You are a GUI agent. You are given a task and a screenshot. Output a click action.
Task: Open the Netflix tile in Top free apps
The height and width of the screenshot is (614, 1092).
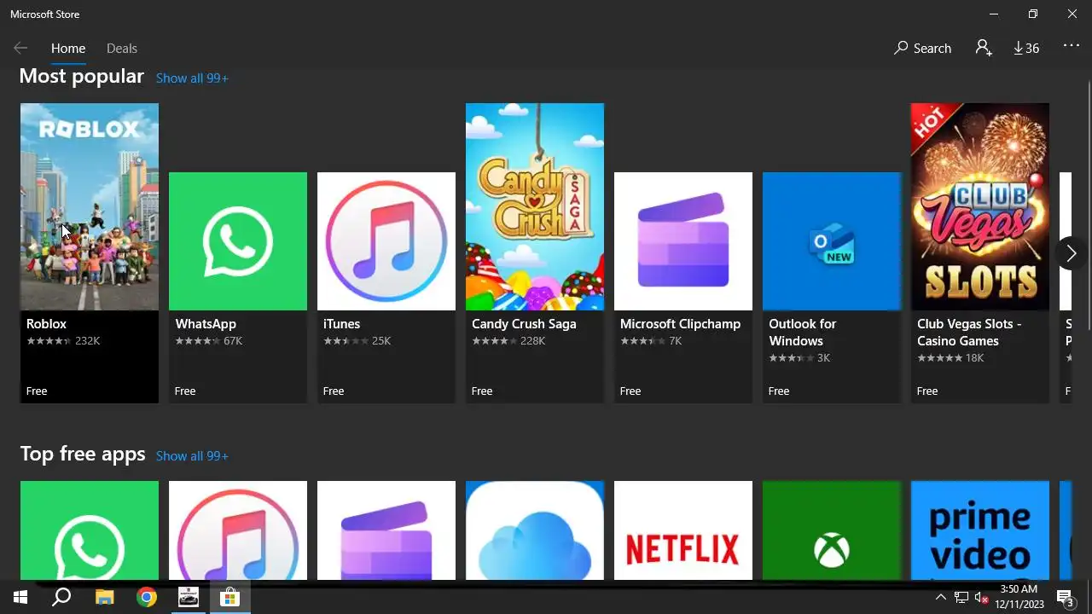click(683, 530)
